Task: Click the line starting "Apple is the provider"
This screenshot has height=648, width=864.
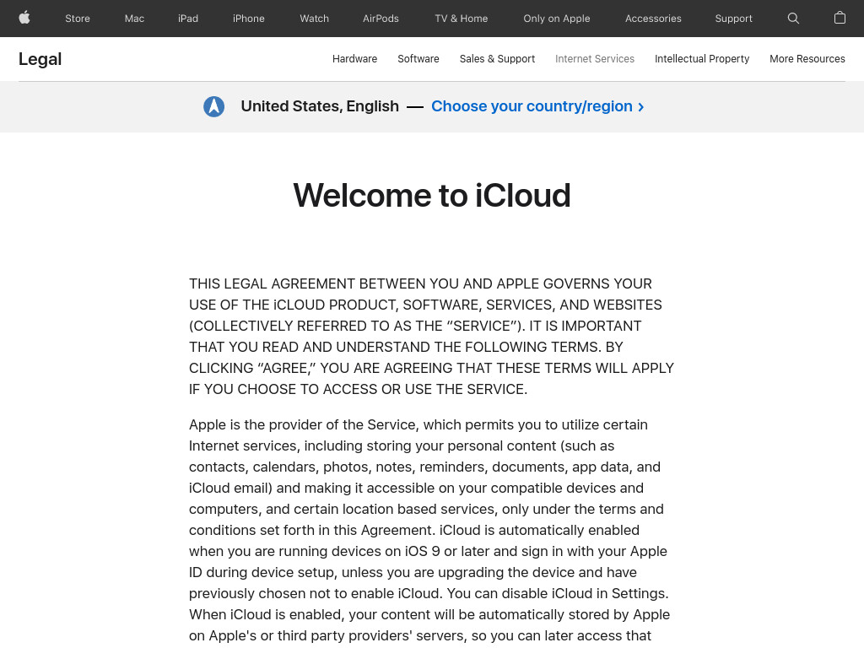Action: click(418, 425)
